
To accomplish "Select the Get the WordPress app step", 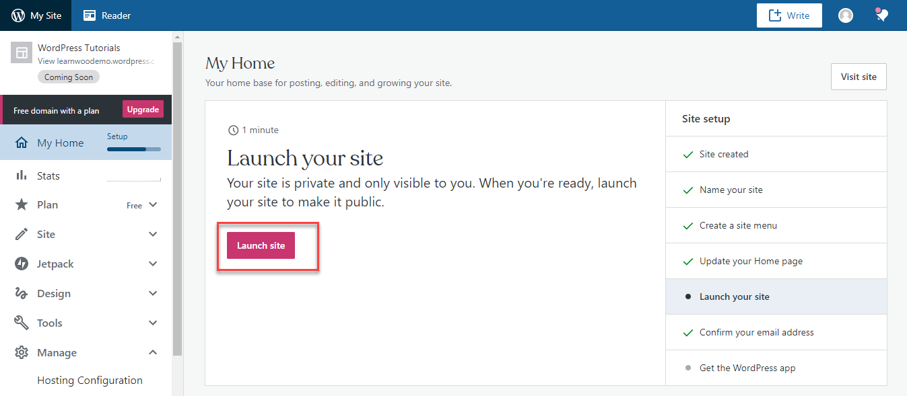I will click(747, 368).
